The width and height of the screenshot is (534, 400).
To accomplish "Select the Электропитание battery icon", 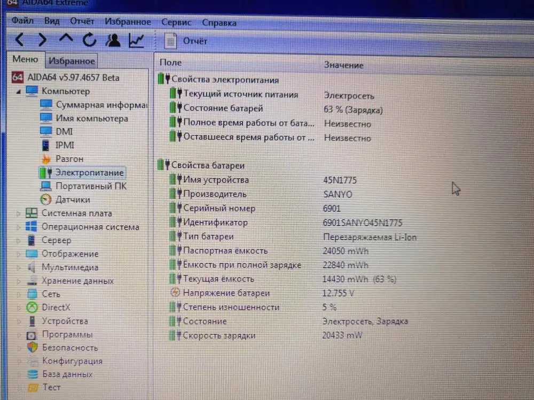I will click(x=45, y=172).
